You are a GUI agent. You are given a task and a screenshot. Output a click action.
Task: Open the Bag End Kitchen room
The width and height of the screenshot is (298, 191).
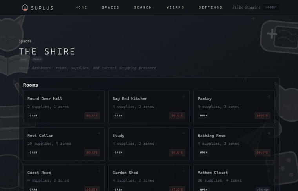coord(118,116)
